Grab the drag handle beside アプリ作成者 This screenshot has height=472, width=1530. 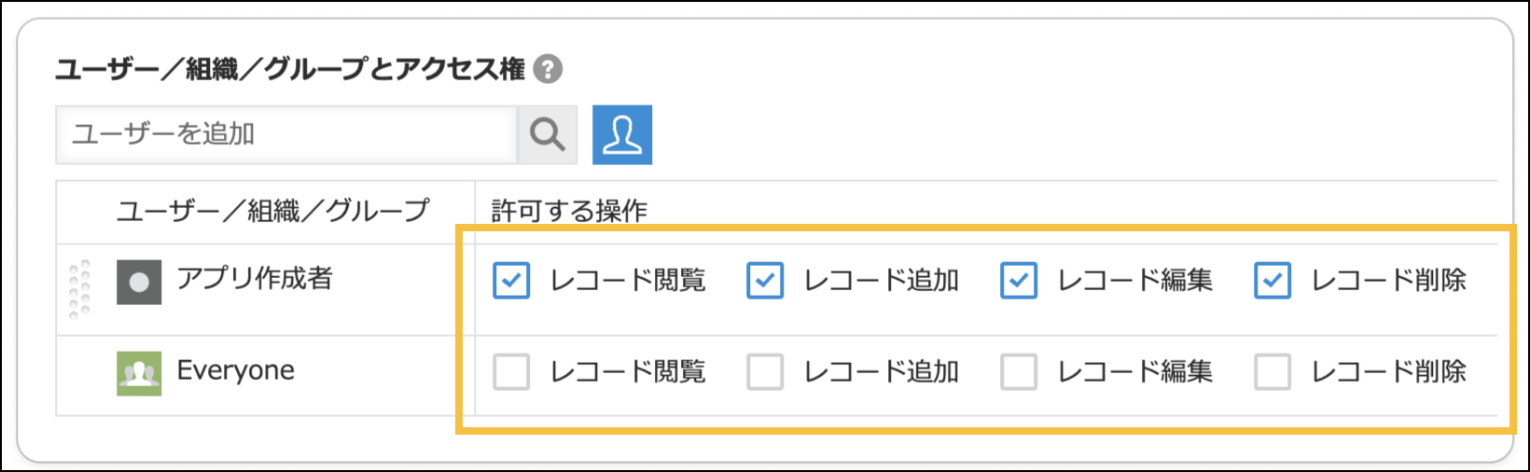click(x=80, y=289)
